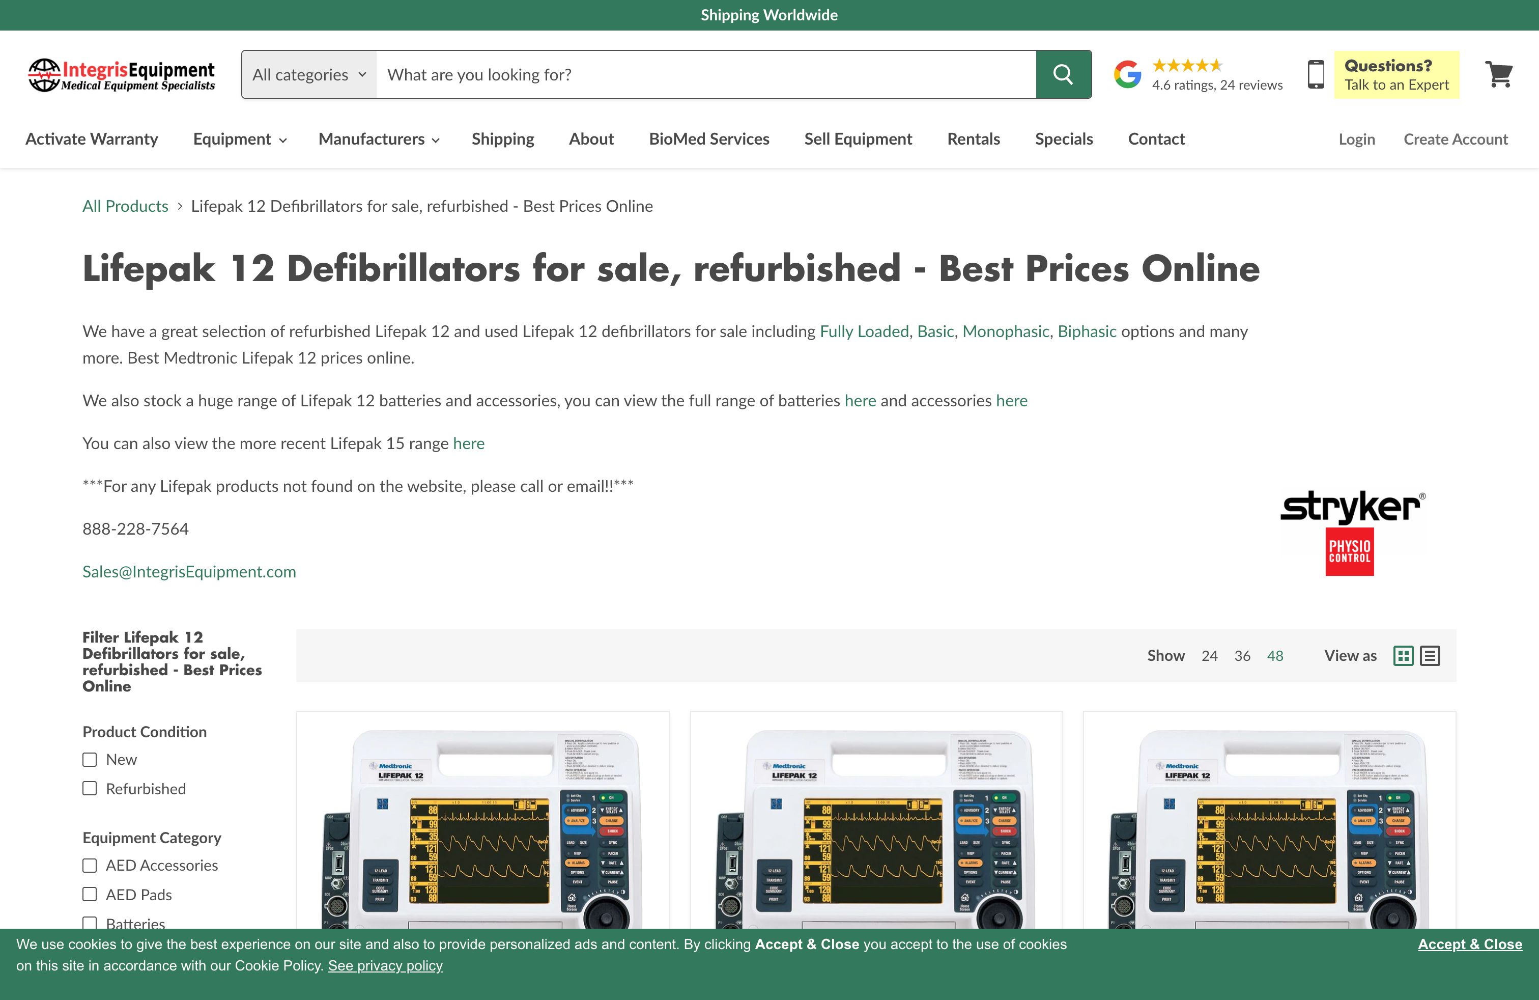Open the shopping cart icon

tap(1498, 74)
